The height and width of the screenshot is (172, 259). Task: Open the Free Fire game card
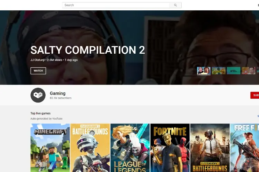tap(244, 148)
